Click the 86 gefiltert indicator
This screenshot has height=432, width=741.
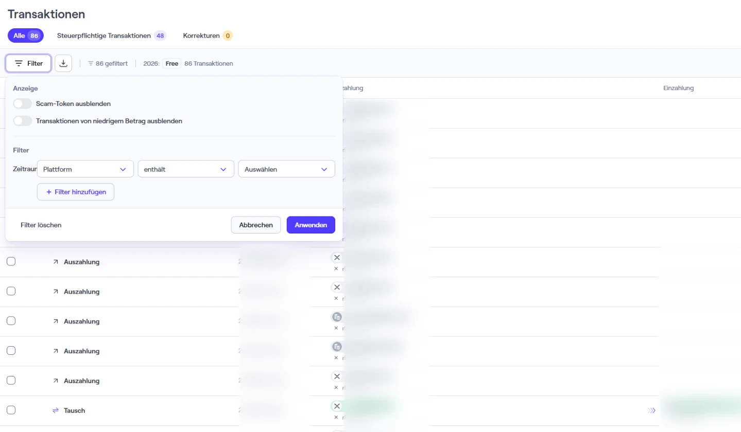click(108, 63)
